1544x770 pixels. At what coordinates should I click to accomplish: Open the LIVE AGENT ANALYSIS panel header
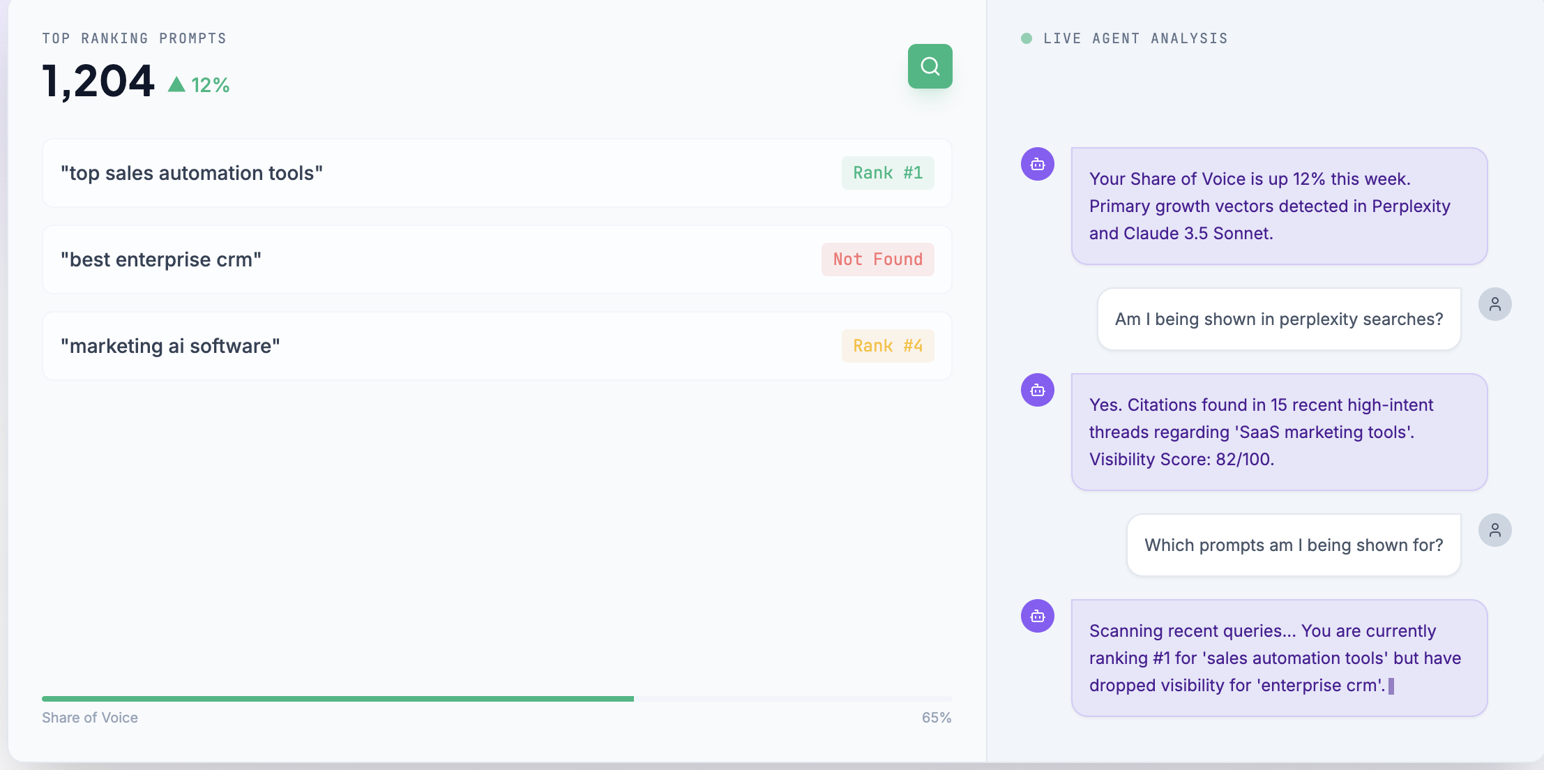click(1135, 38)
